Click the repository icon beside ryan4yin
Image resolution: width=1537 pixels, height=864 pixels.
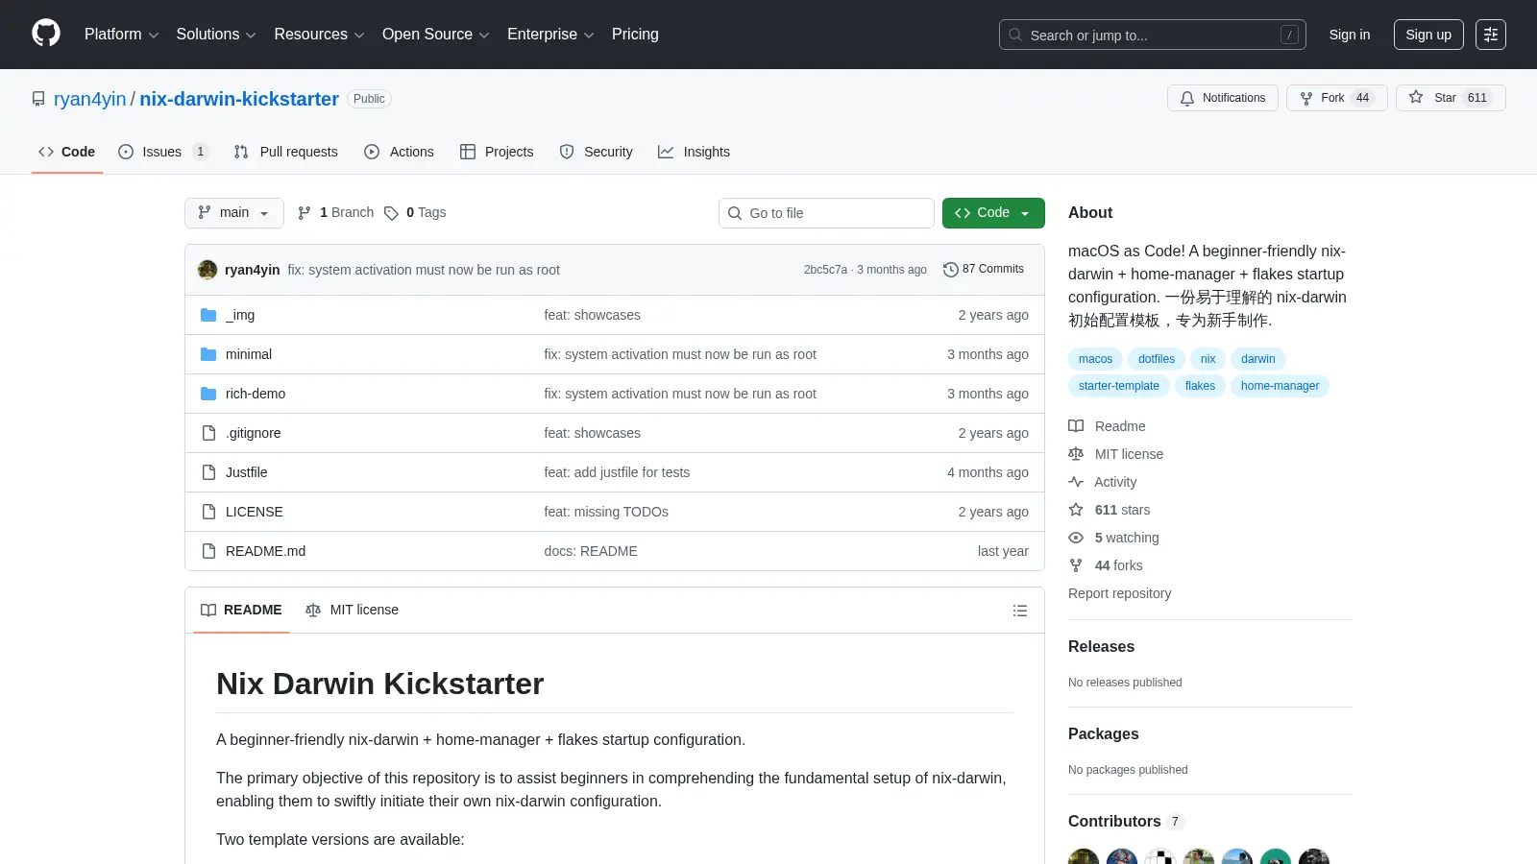[38, 99]
